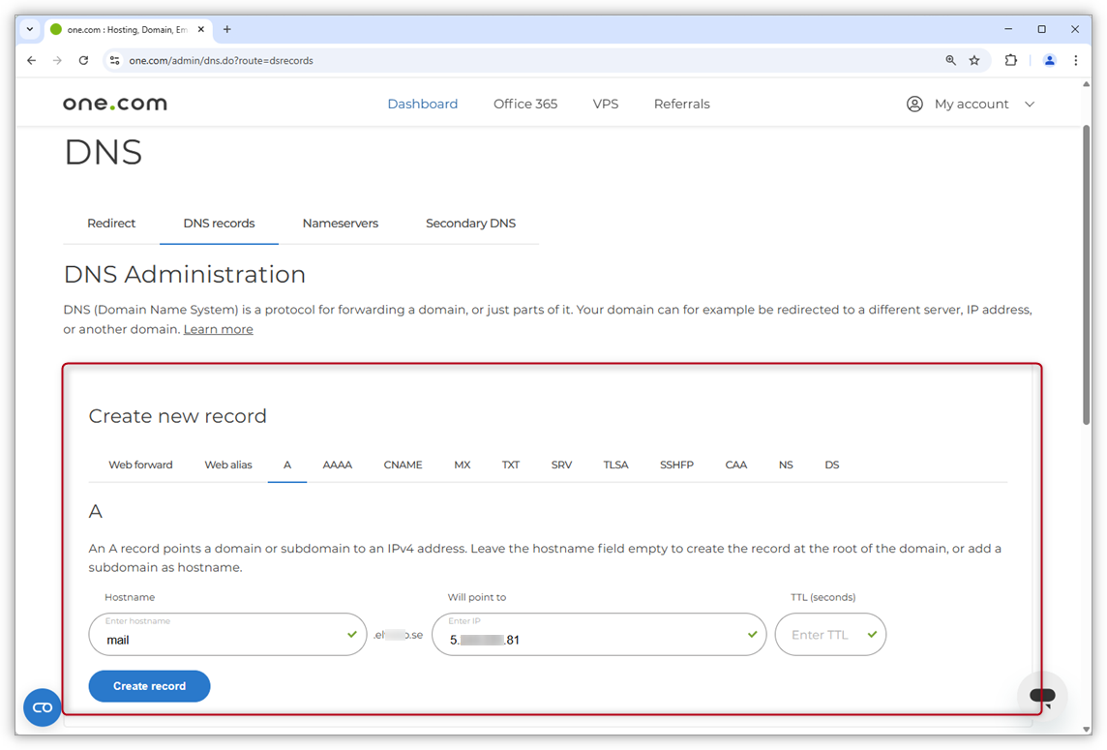Click the CO cookie consent badge

tap(43, 707)
